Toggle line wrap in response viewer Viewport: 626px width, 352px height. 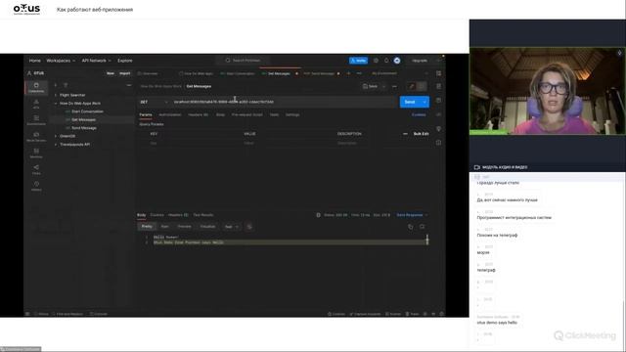[x=249, y=227]
